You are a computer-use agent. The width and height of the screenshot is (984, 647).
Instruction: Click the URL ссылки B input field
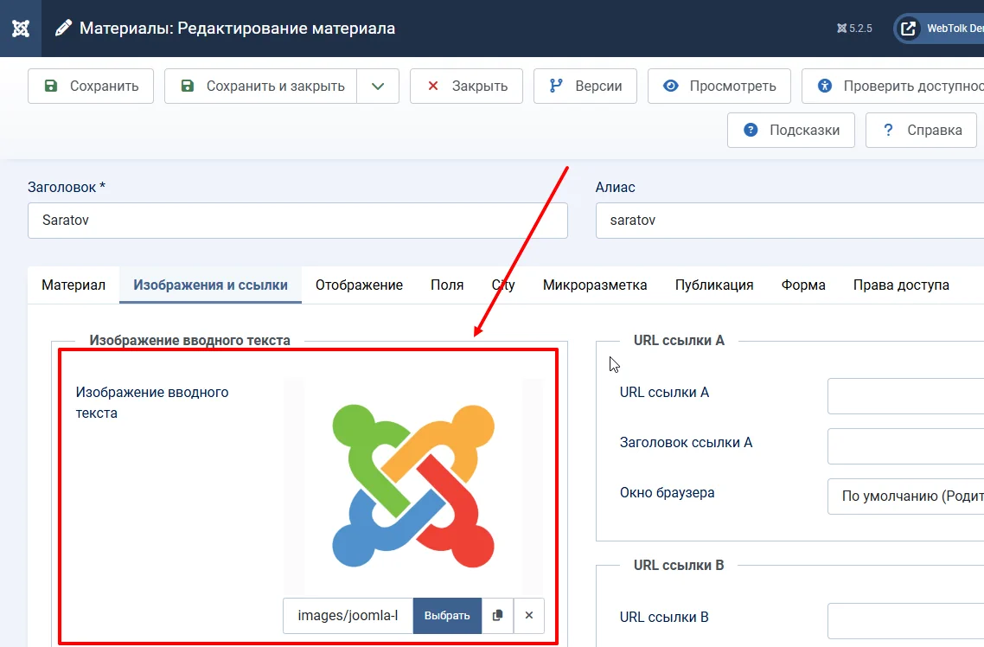click(x=905, y=621)
